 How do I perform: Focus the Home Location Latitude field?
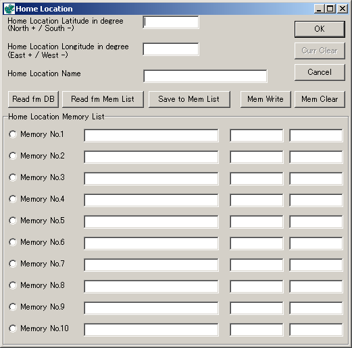[171, 22]
